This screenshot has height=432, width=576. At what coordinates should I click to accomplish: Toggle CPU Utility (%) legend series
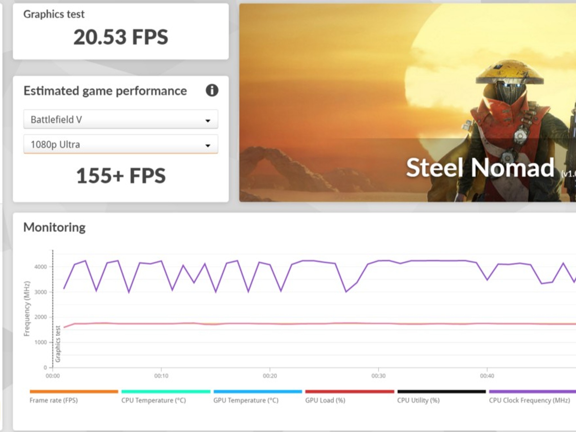pyautogui.click(x=418, y=400)
